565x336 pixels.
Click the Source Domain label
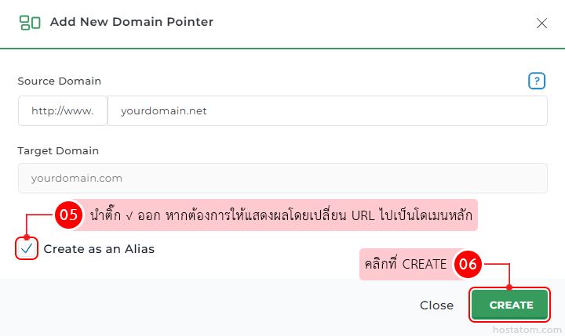[x=60, y=81]
